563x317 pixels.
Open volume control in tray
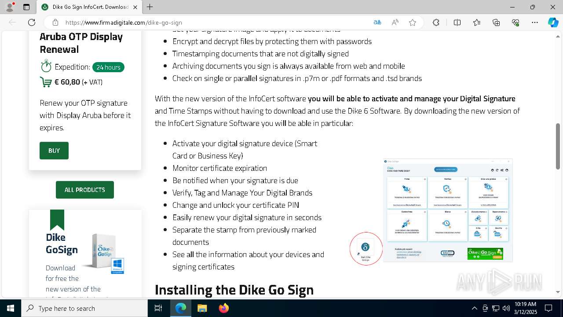coord(506,308)
